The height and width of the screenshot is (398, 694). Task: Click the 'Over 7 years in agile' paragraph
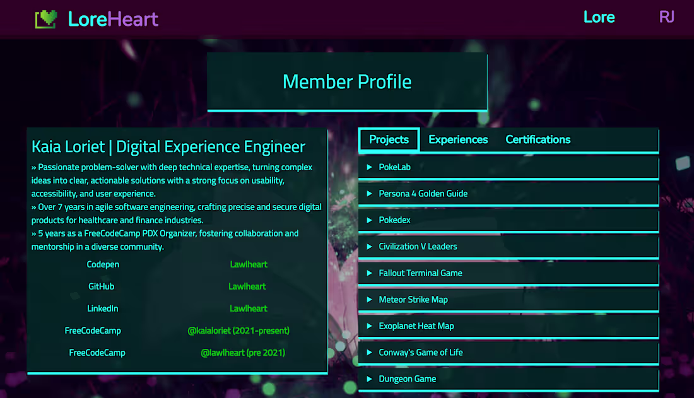(177, 213)
